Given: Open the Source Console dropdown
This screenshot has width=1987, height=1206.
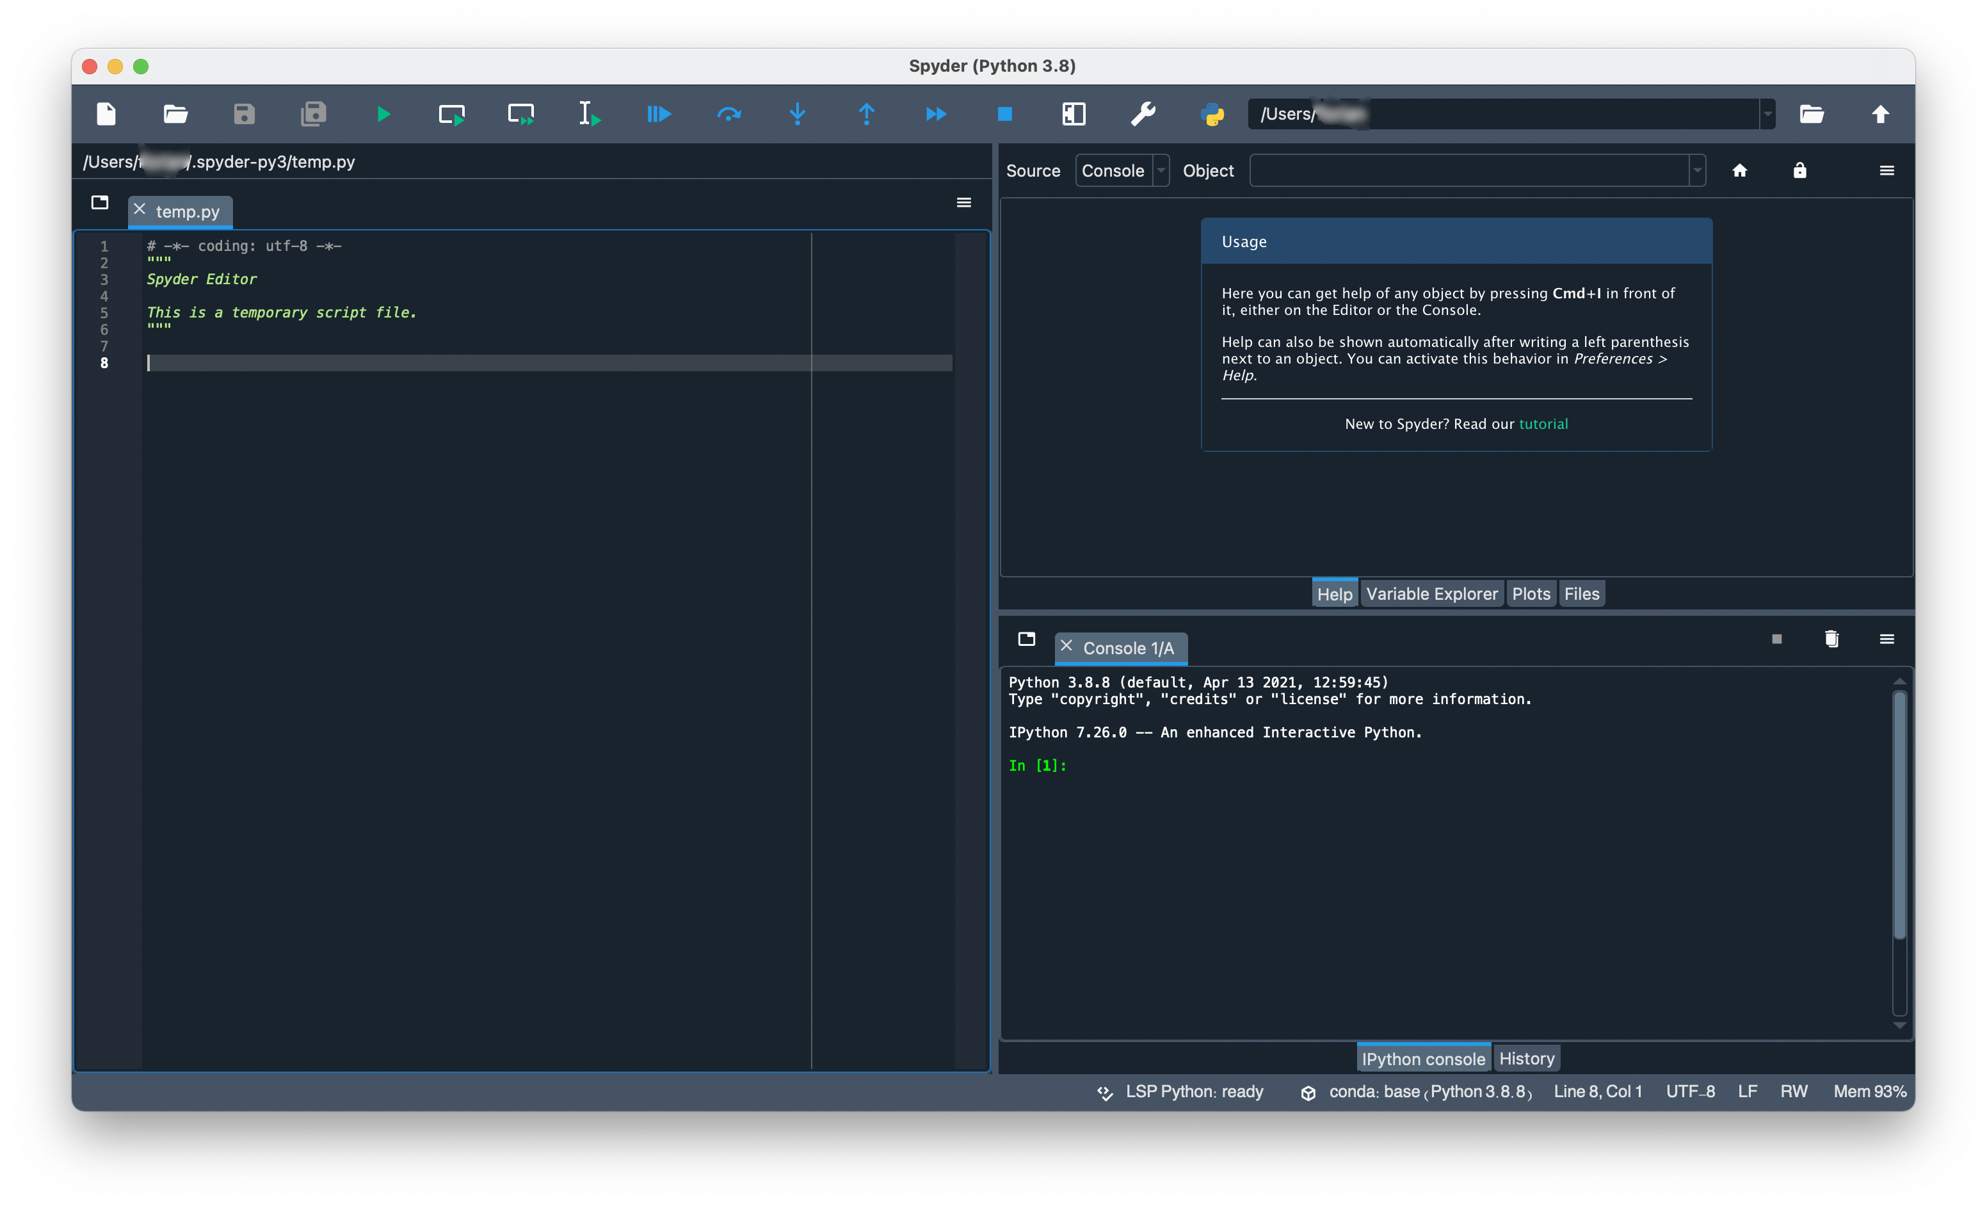Looking at the screenshot, I should [1122, 170].
